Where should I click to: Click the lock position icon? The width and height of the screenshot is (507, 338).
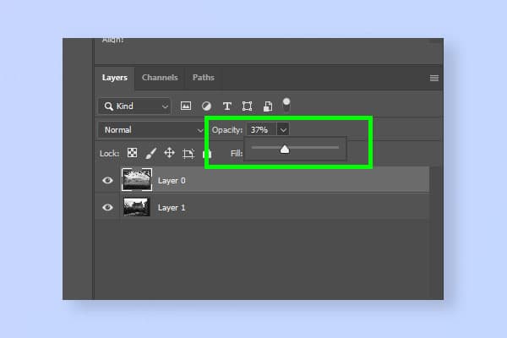[x=169, y=153]
